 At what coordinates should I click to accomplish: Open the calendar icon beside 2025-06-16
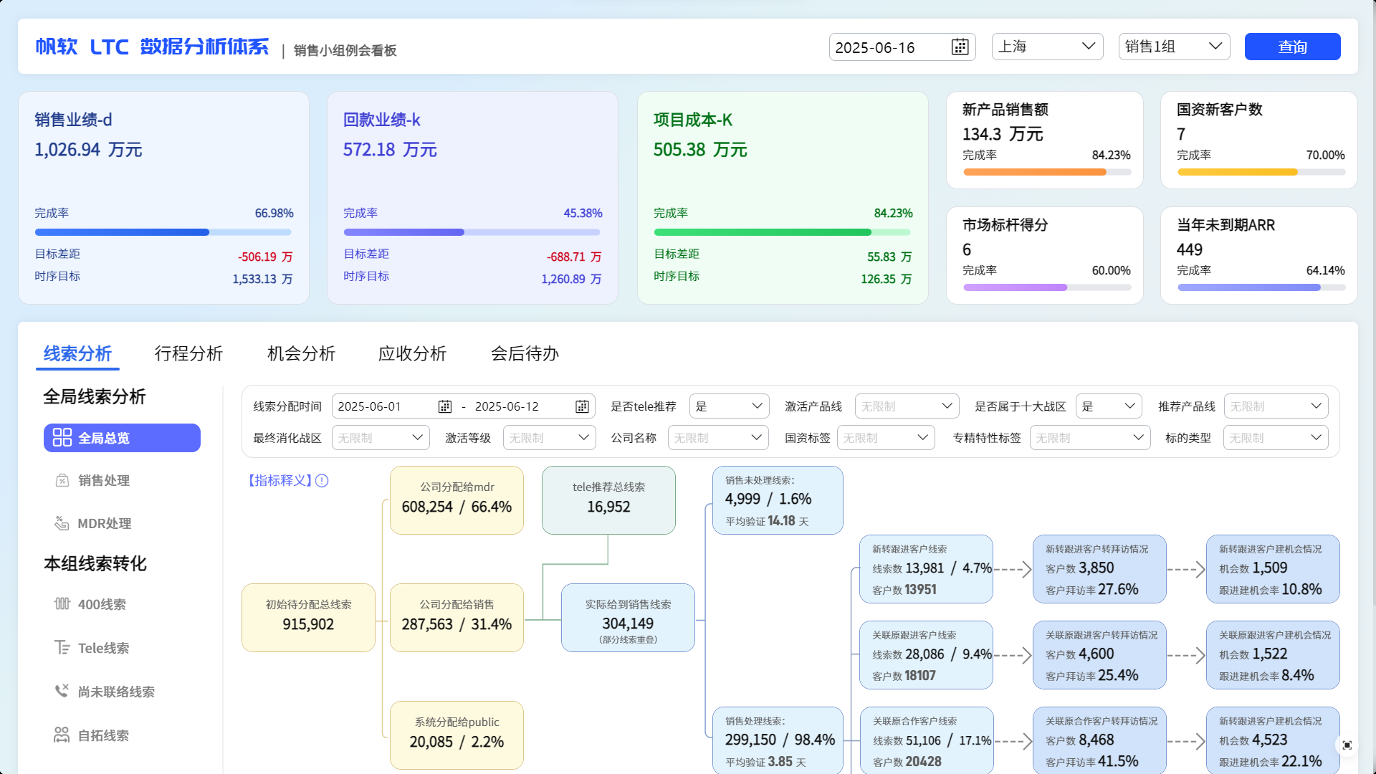click(x=960, y=47)
